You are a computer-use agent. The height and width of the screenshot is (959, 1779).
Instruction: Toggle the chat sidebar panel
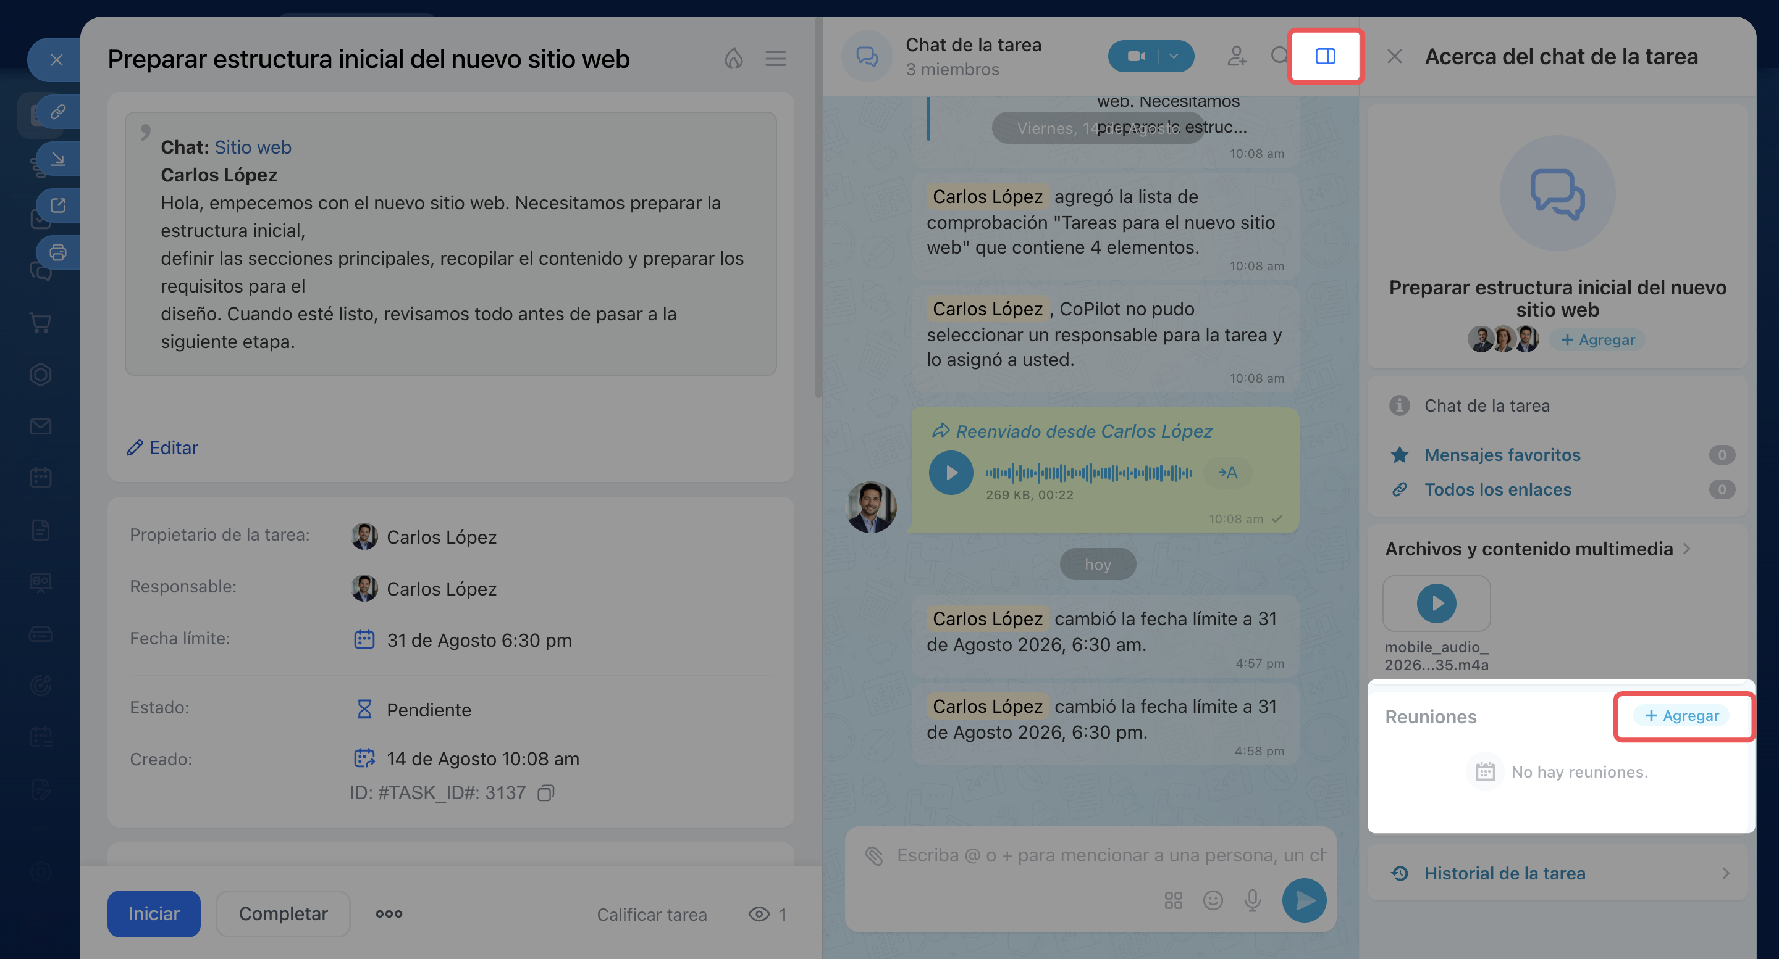(1325, 57)
